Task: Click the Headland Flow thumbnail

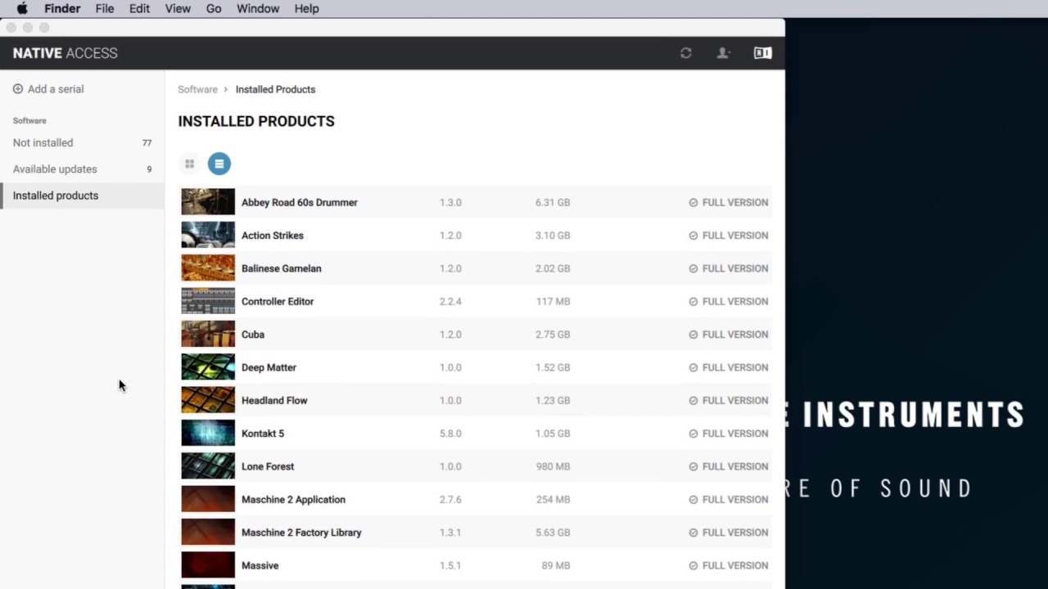Action: pyautogui.click(x=208, y=400)
